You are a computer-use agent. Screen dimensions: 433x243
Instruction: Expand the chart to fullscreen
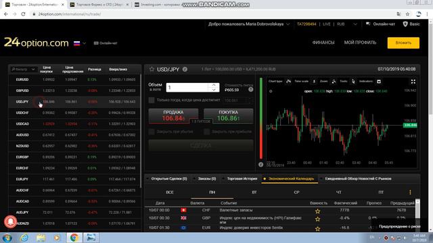pyautogui.click(x=413, y=82)
